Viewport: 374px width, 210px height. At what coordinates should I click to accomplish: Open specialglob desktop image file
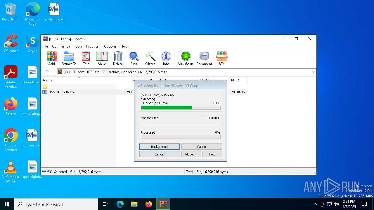32,169
